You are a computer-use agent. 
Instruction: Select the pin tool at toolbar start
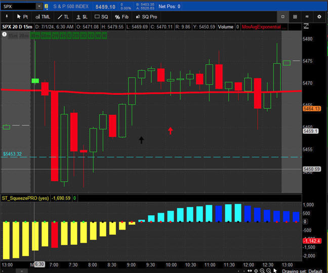6,17
